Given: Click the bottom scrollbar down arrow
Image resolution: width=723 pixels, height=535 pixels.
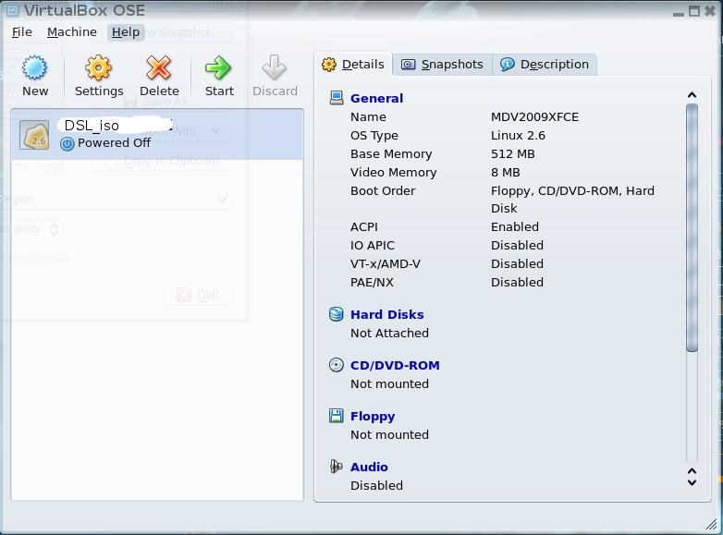Looking at the screenshot, I should pyautogui.click(x=692, y=482).
